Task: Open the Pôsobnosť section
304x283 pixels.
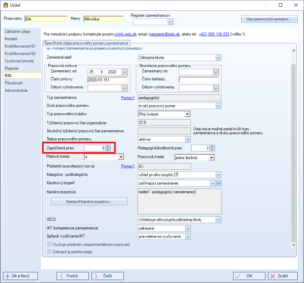Action: [x=13, y=83]
